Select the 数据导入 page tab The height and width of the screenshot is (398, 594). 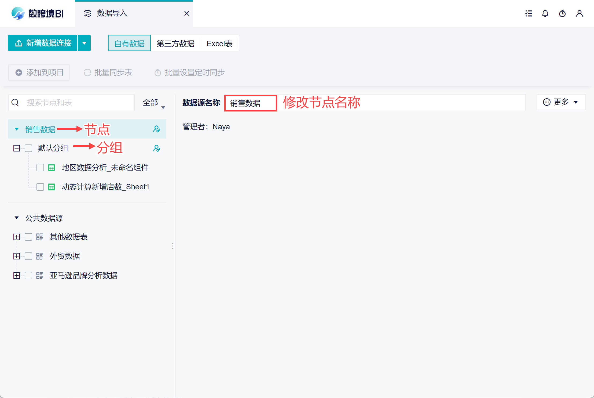coord(134,13)
